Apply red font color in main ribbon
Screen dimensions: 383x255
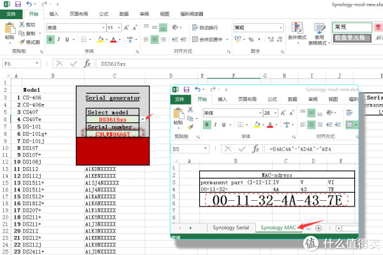114,40
